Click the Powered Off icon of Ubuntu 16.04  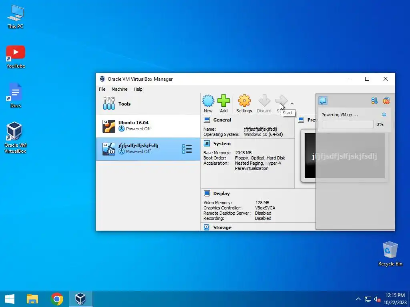point(121,128)
